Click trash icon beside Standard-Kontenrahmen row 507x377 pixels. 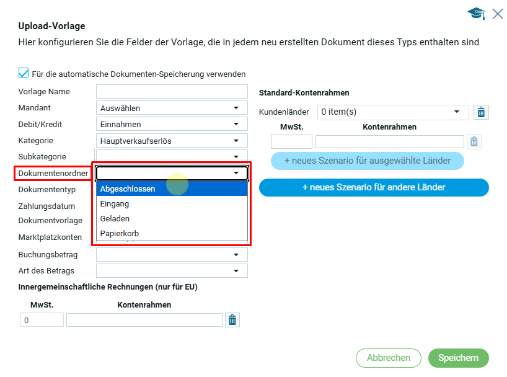pos(474,141)
